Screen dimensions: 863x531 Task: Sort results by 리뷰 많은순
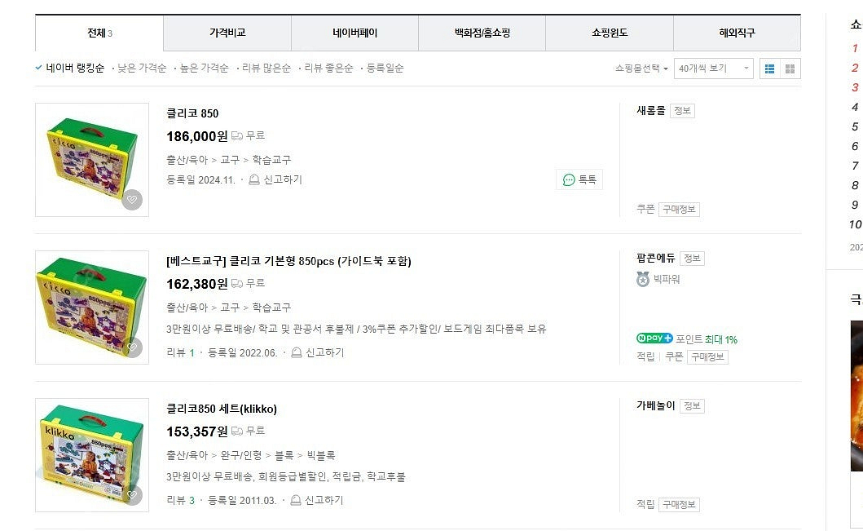pyautogui.click(x=266, y=68)
